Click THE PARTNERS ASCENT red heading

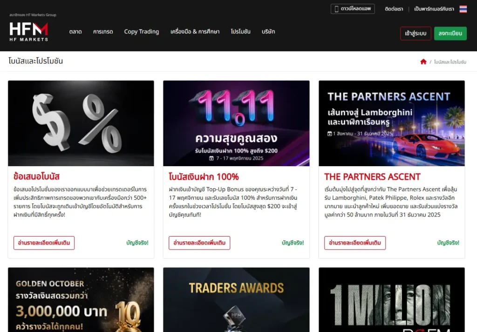point(372,176)
